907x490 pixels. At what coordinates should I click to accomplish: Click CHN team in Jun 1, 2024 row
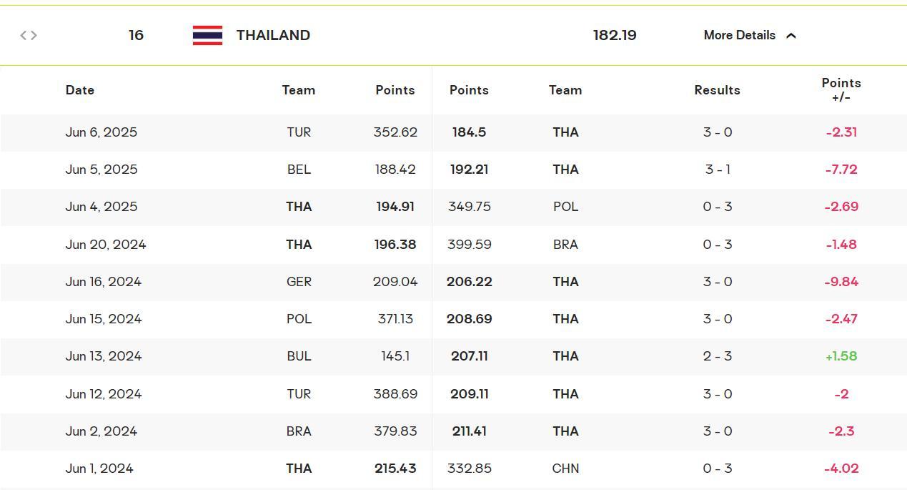(565, 469)
